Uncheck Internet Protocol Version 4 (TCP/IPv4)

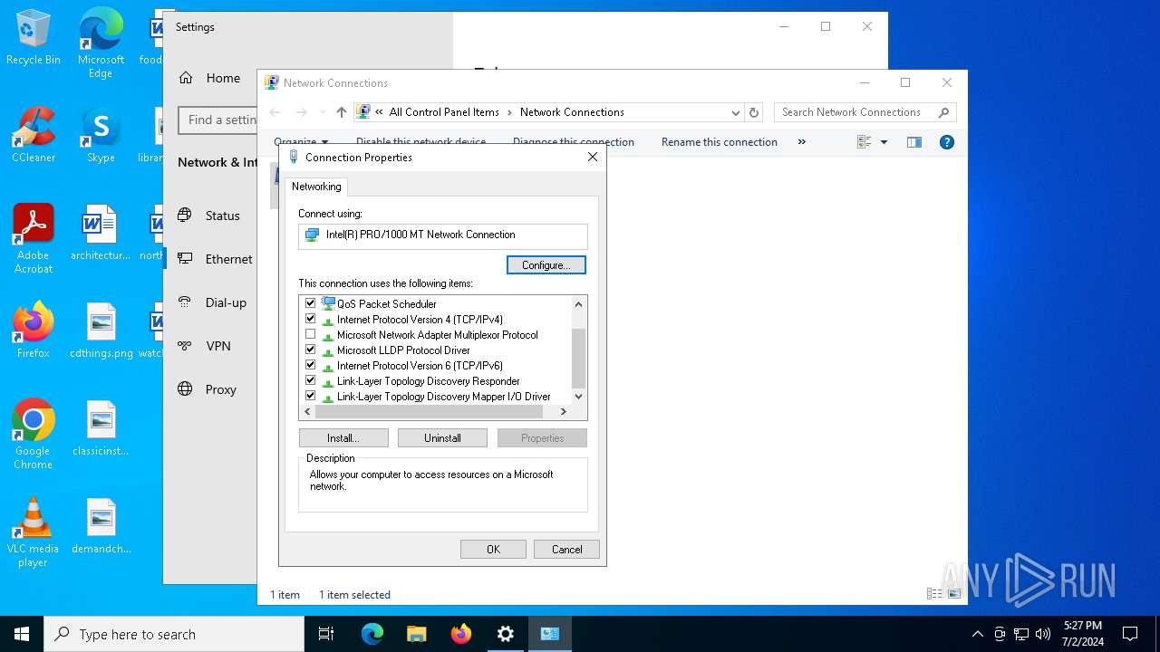[311, 319]
